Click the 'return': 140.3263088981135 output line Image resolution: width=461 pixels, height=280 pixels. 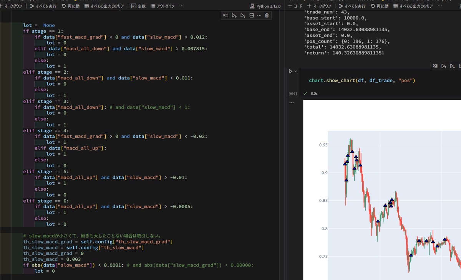[x=343, y=53]
